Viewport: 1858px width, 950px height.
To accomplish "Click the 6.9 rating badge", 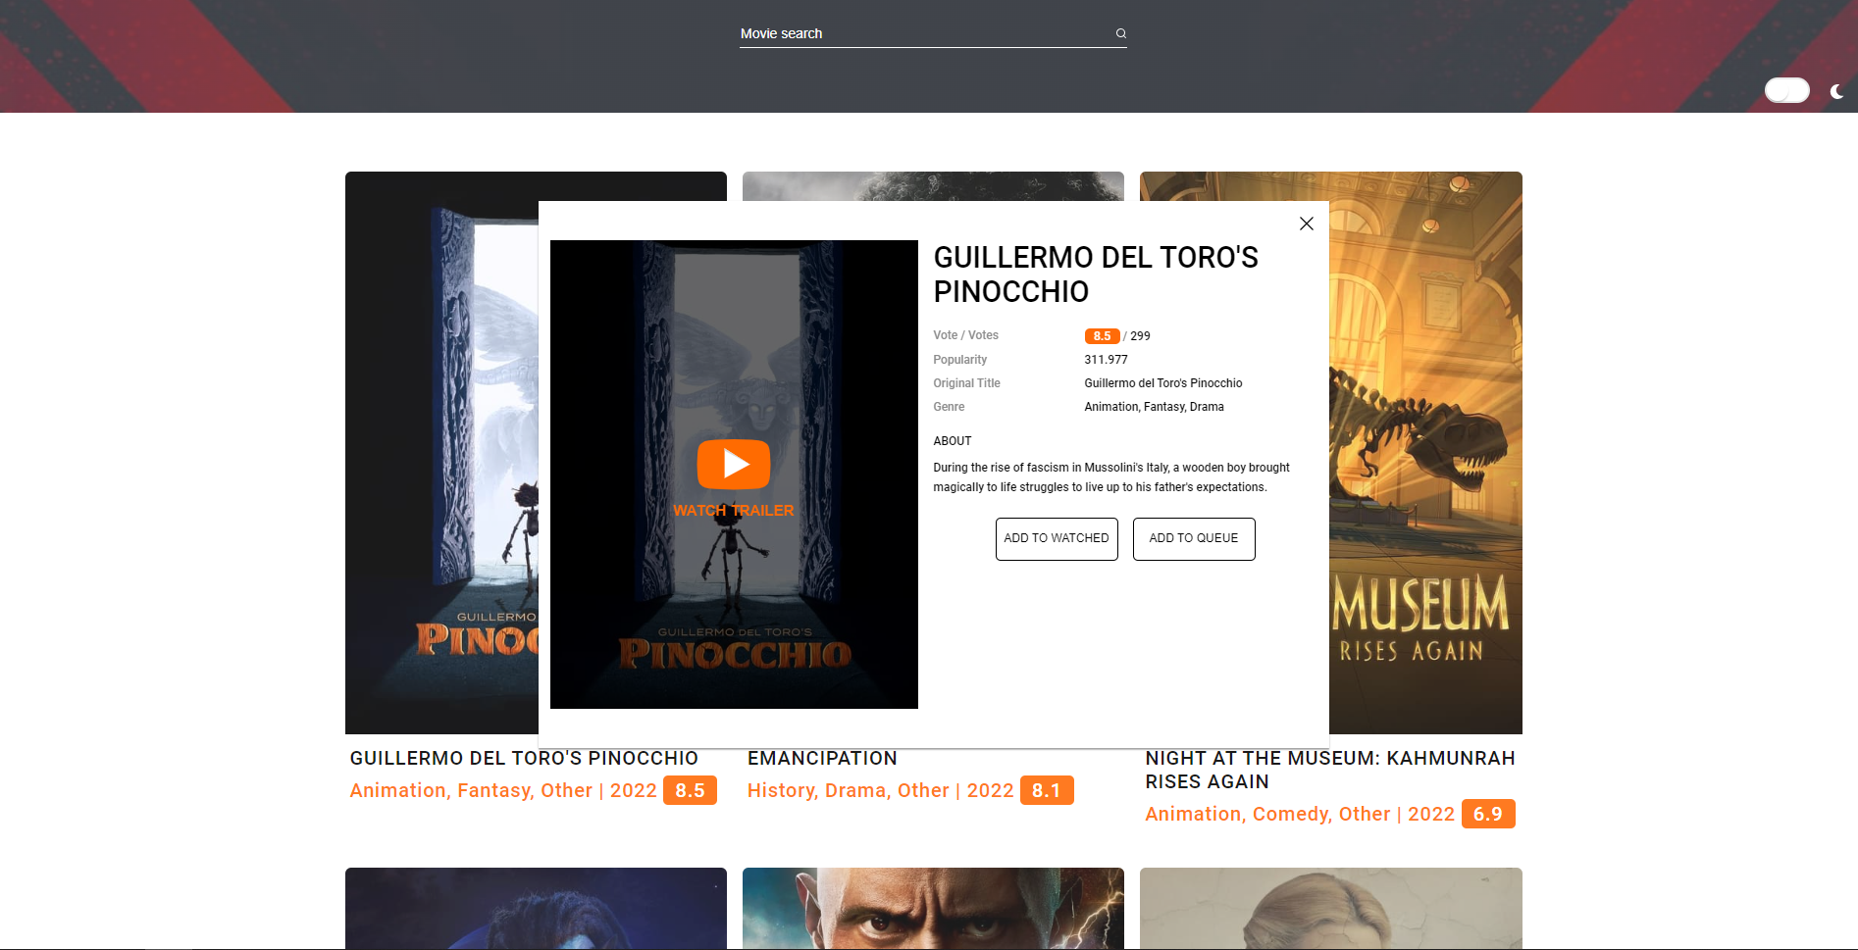I will pyautogui.click(x=1488, y=814).
